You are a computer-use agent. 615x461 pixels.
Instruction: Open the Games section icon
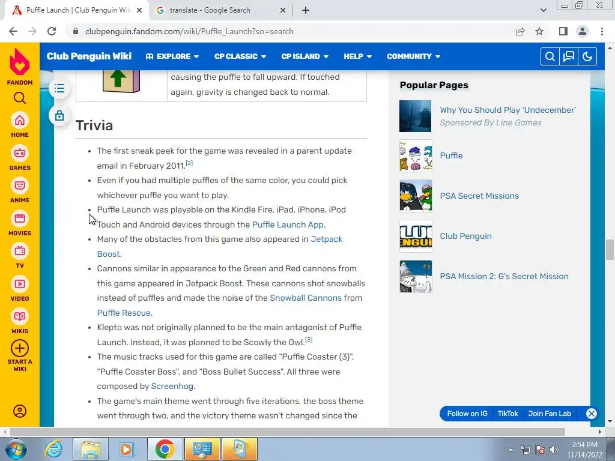click(20, 153)
